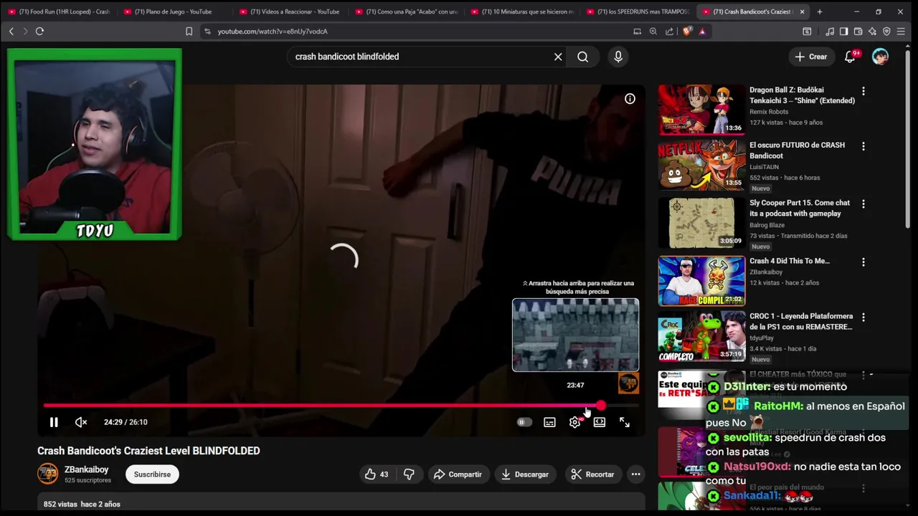Screen dimensions: 918x516
Task: Close the Crash Bandicoot's Craziest tab
Action: click(802, 11)
